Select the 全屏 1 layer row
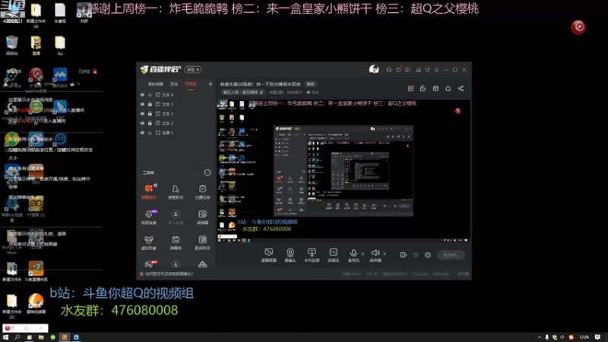This screenshot has height=342, width=608. (176, 132)
